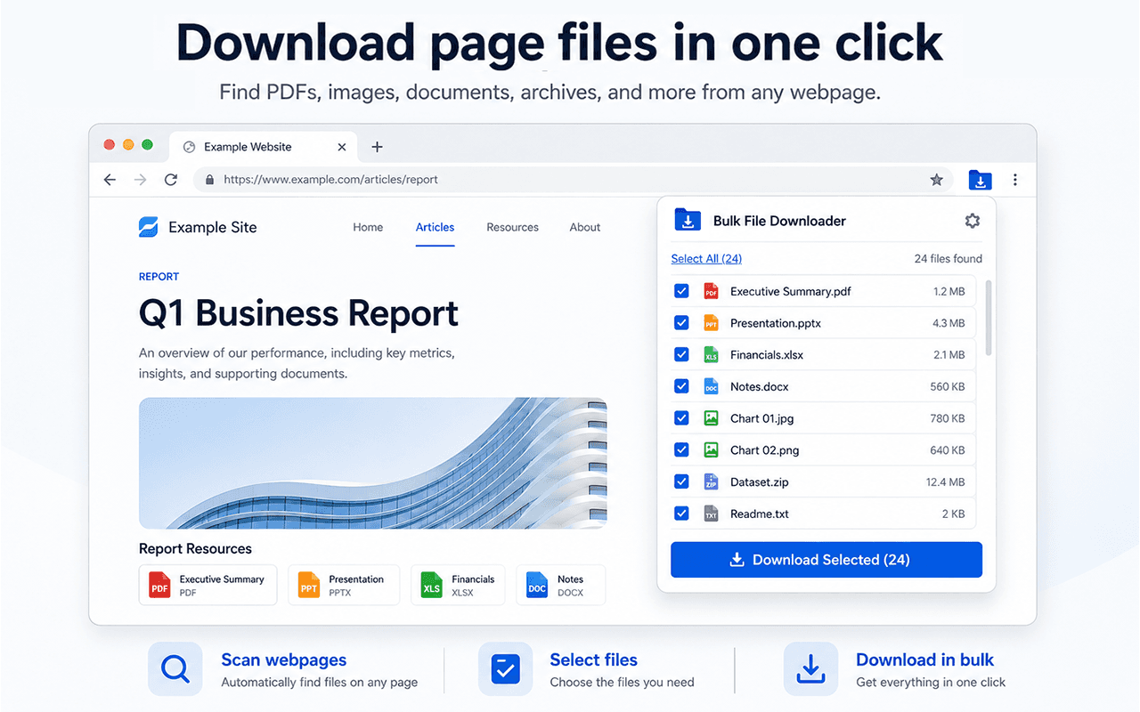The image size is (1140, 712).
Task: Deselect Chart 01.jpg checkbox
Action: [681, 418]
